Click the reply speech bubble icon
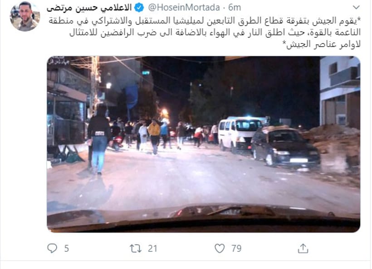This screenshot has height=269, width=372. [52, 248]
